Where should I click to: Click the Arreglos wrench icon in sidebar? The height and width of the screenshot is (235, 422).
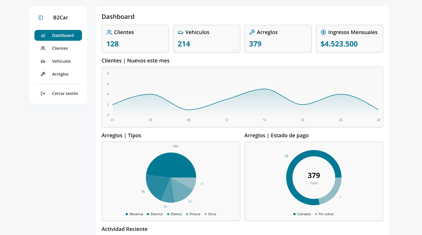(x=43, y=74)
